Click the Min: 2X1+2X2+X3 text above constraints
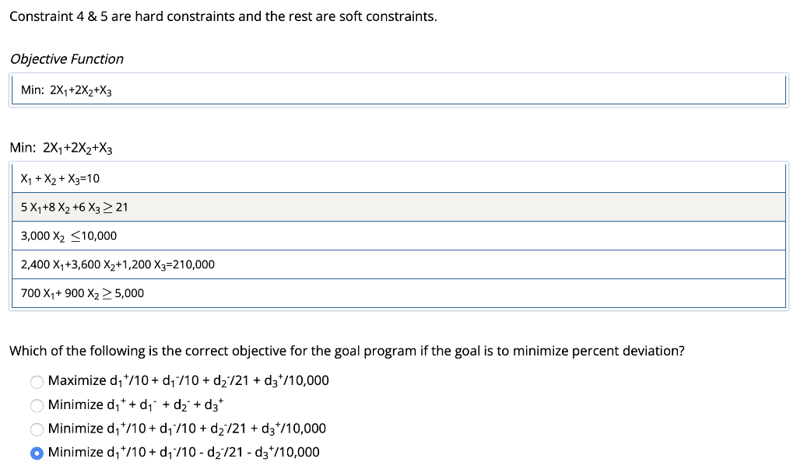The width and height of the screenshot is (797, 469). 61,147
